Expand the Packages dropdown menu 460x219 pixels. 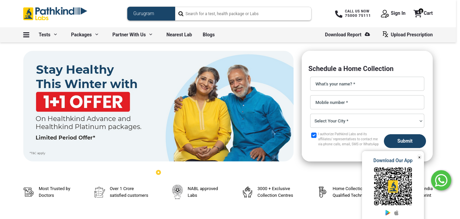(x=85, y=34)
